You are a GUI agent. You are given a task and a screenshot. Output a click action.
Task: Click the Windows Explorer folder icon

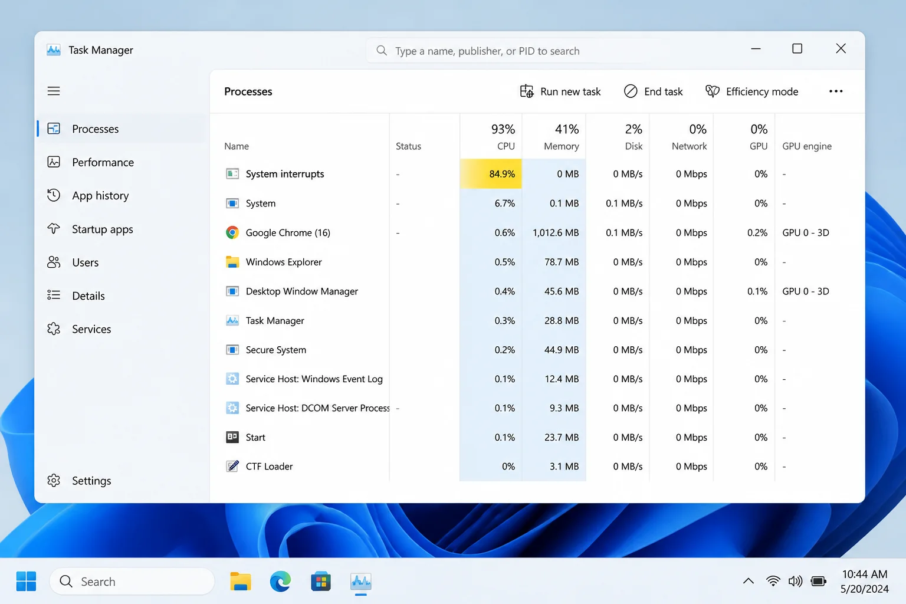pos(232,262)
